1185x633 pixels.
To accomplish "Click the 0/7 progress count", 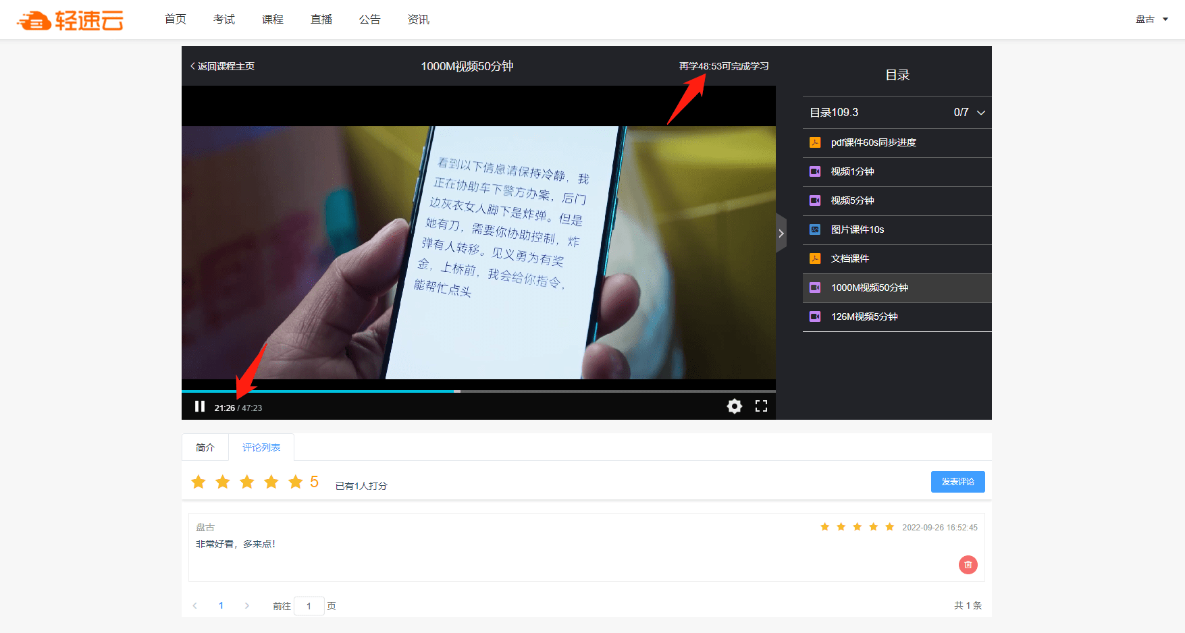I will pos(962,113).
